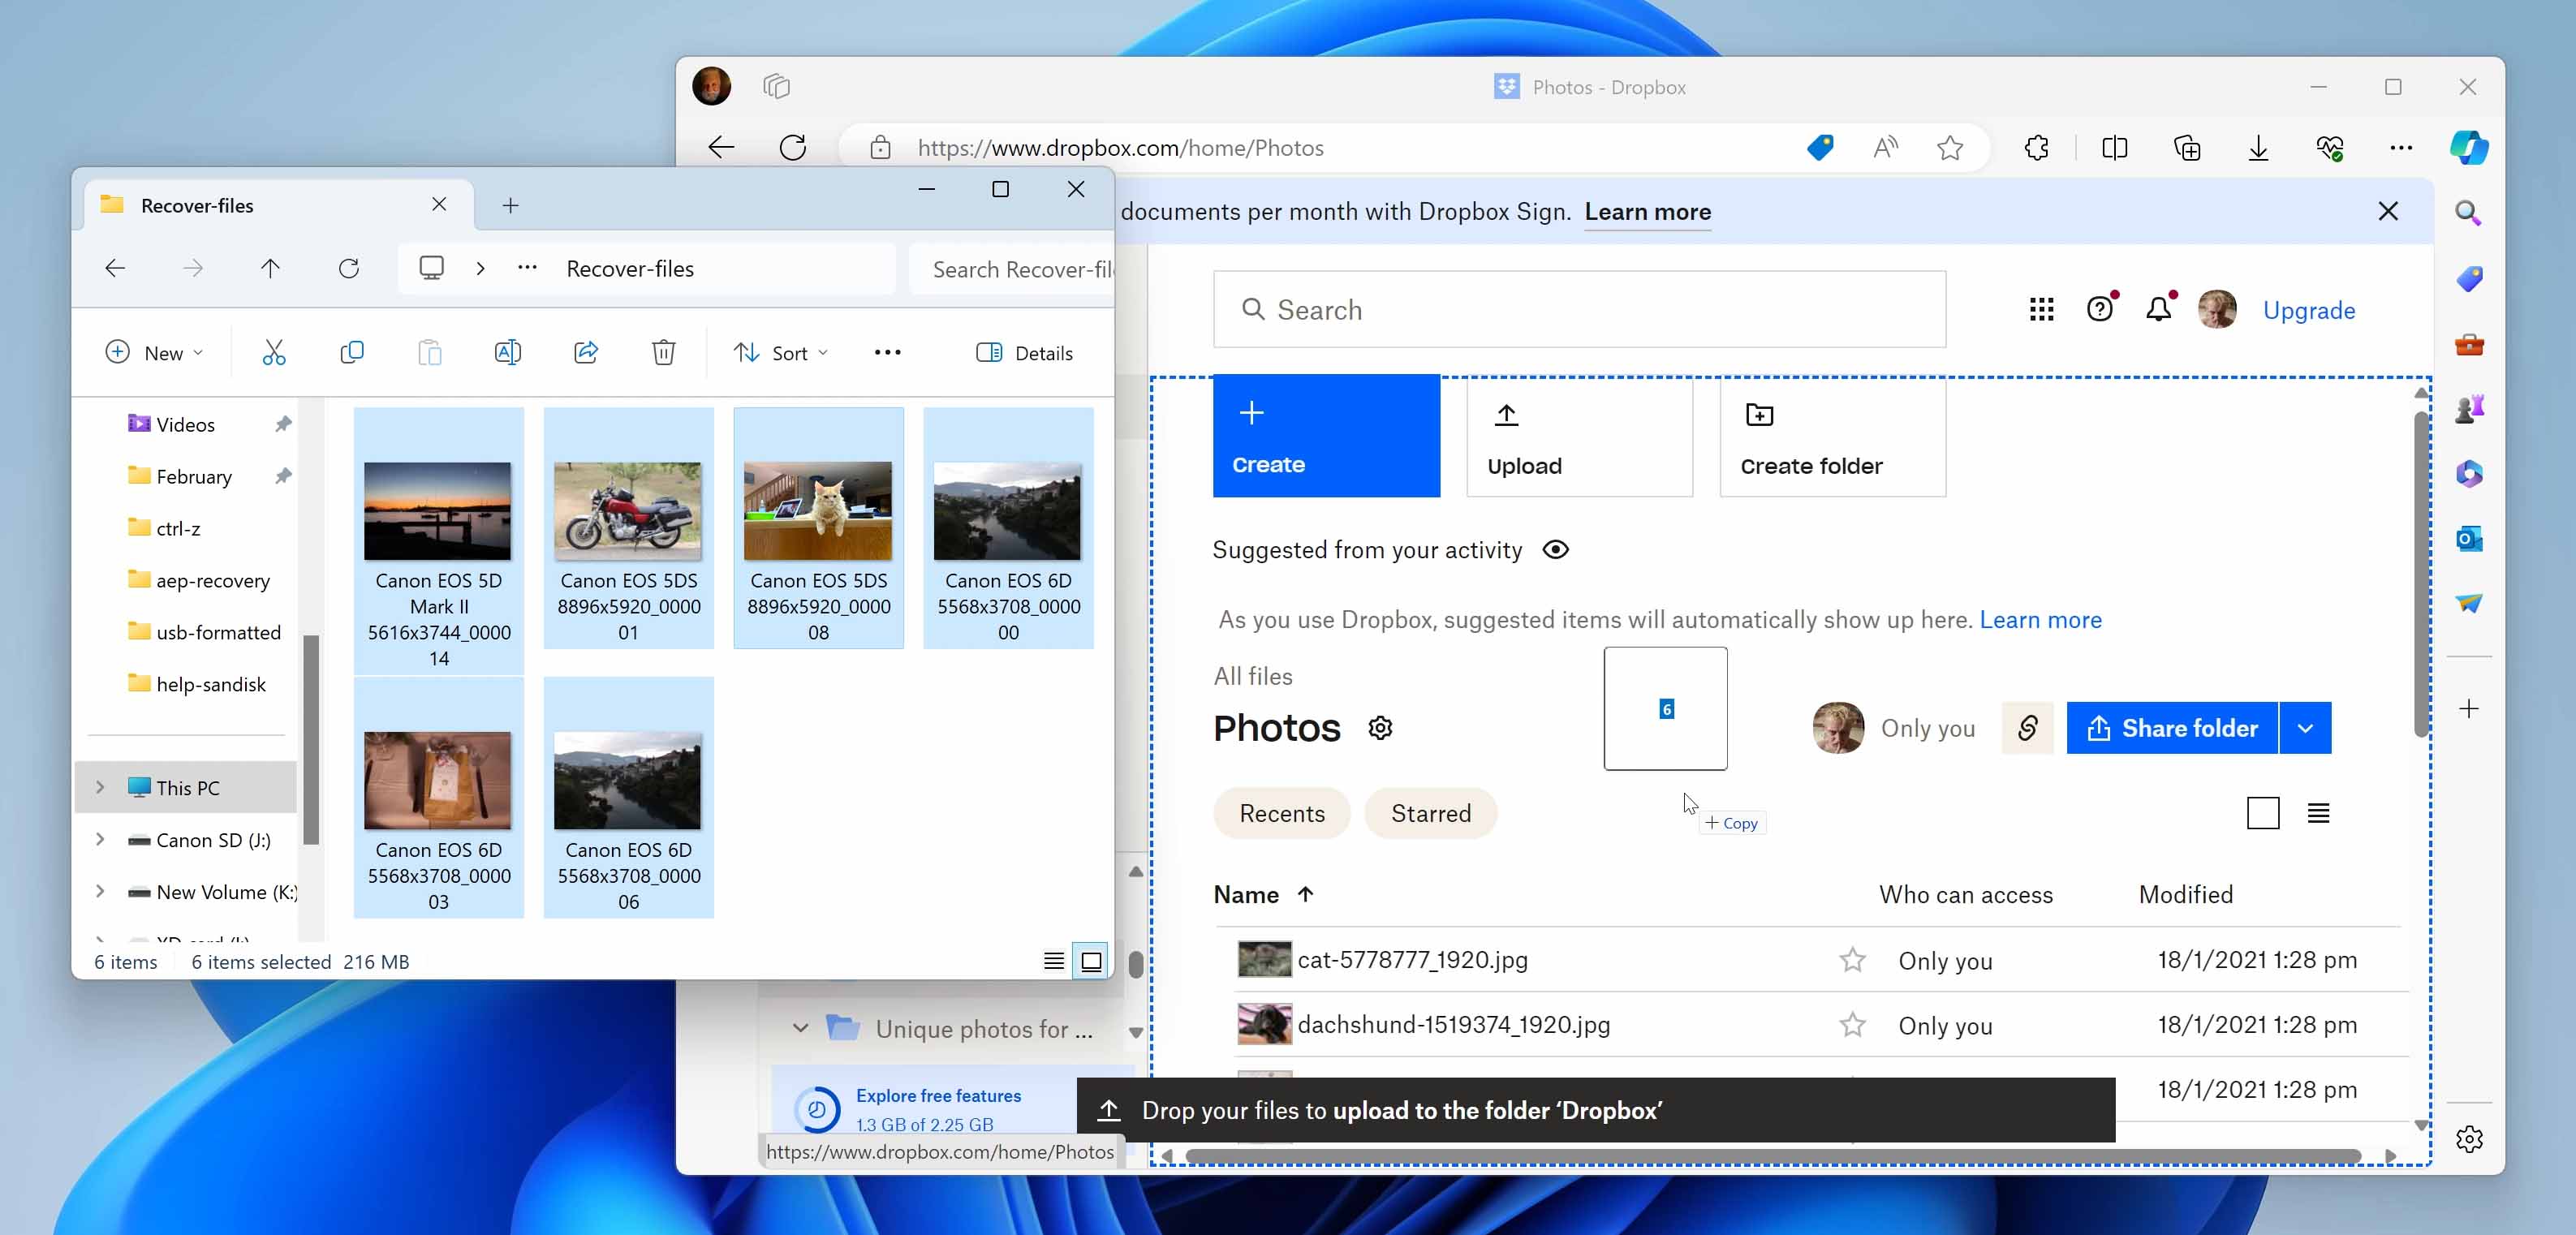Add page to Edge favorites star
The height and width of the screenshot is (1235, 2576).
pos(1950,148)
